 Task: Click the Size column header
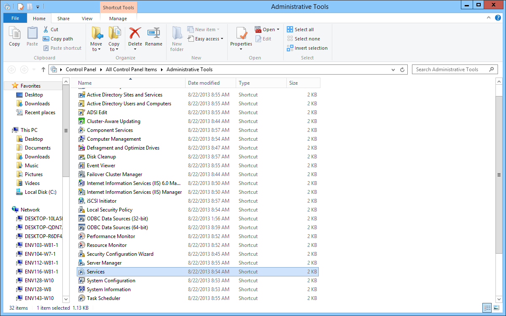[x=304, y=83]
